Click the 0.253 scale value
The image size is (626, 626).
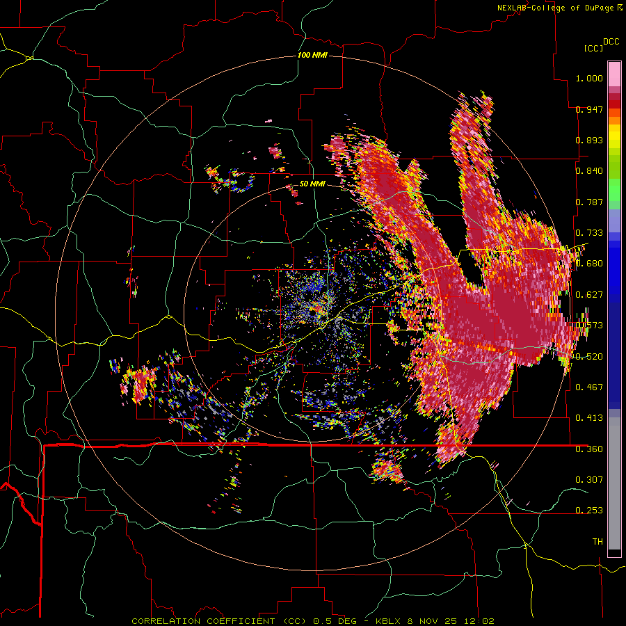(589, 511)
